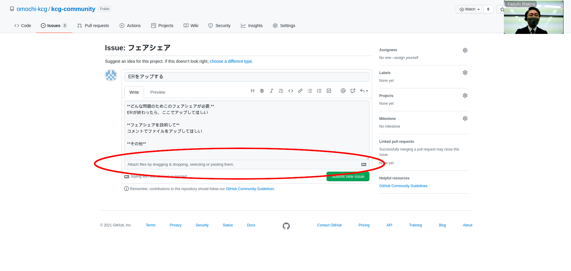
Task: Insert code formatting
Action: tap(291, 91)
